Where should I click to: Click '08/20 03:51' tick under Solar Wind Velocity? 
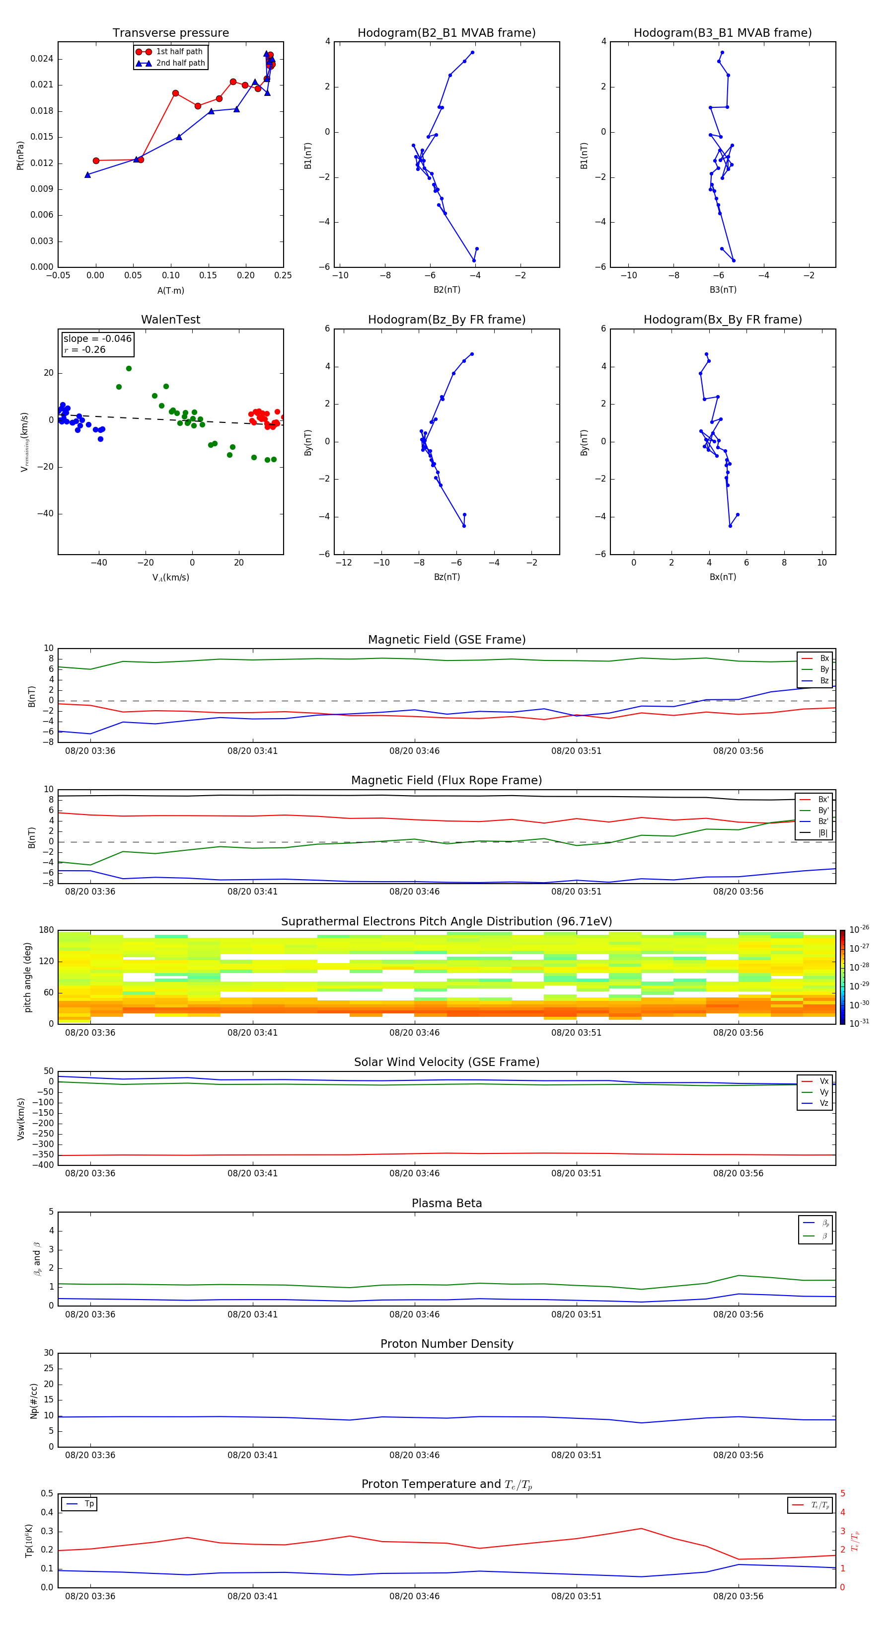coord(577,1173)
